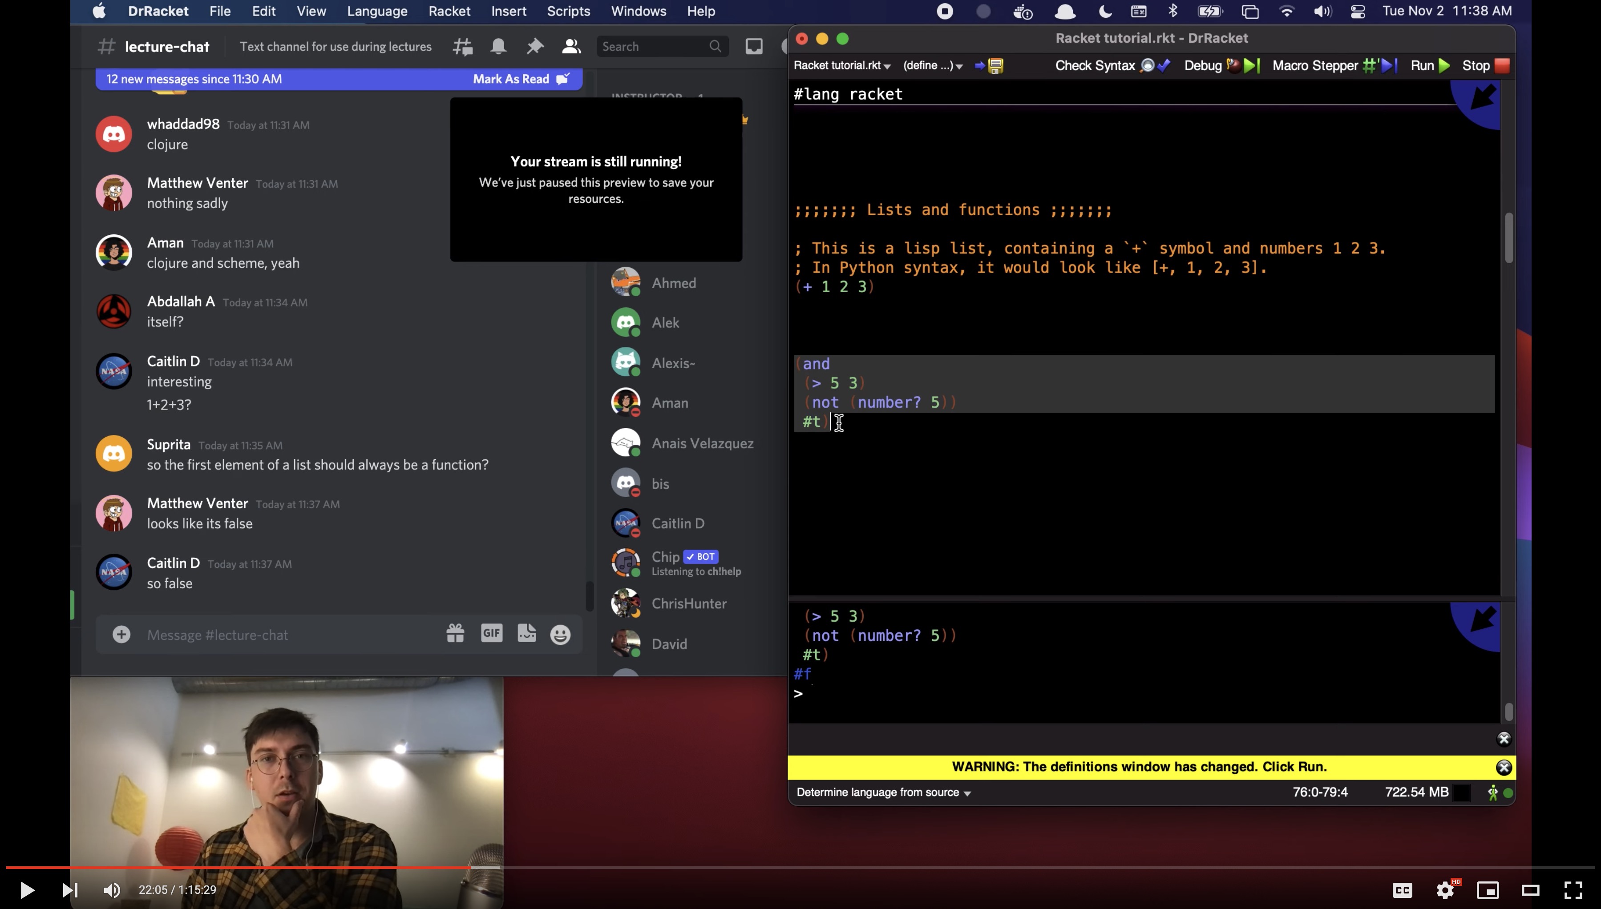The width and height of the screenshot is (1601, 909).
Task: Click whaddad98's avatar in chat
Action: pyautogui.click(x=113, y=134)
